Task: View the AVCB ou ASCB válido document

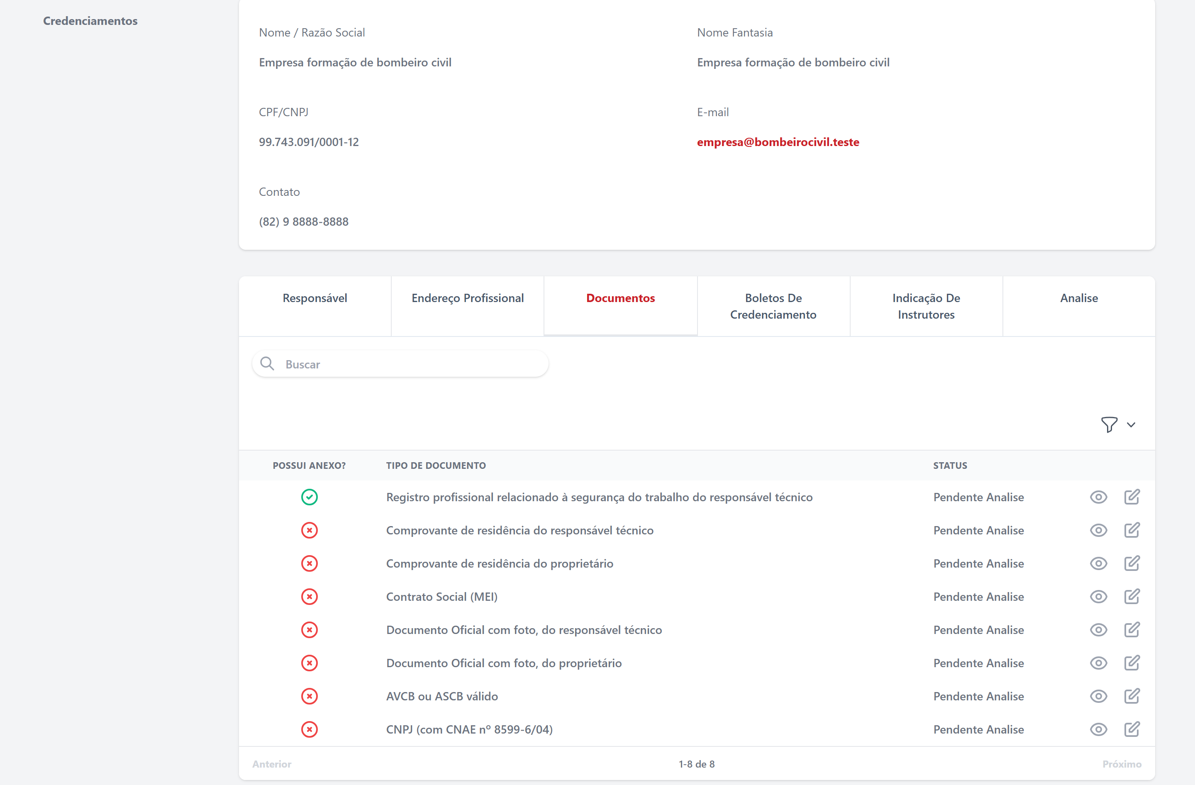Action: 1098,696
